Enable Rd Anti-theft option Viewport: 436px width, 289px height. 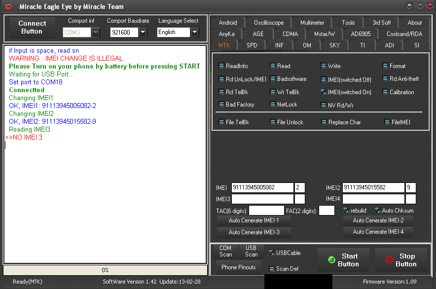[400, 79]
